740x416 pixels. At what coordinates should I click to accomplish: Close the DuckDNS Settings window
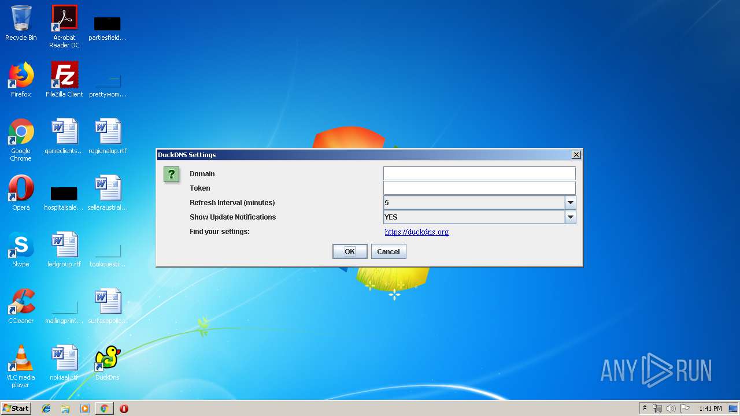click(x=576, y=155)
